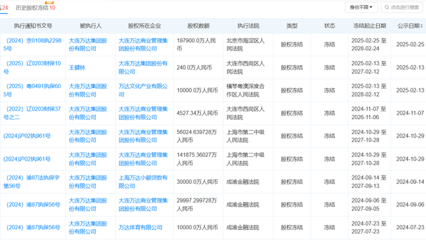Open 大连万达集团股份有限公司 link in 王健林 row
This screenshot has width=426, height=240.
coord(143,68)
